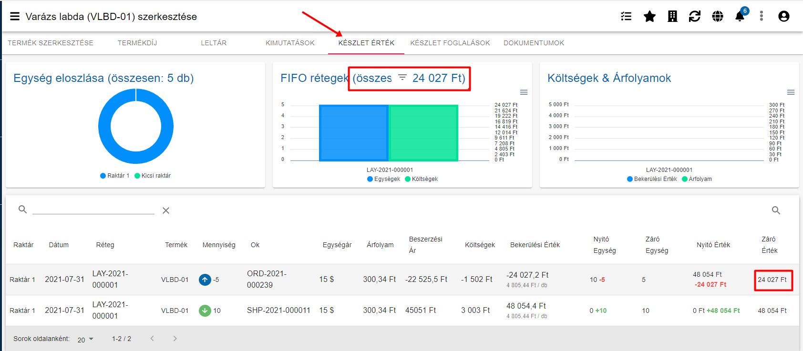Open the FIFO rétegek chart menu icon

coord(524,92)
